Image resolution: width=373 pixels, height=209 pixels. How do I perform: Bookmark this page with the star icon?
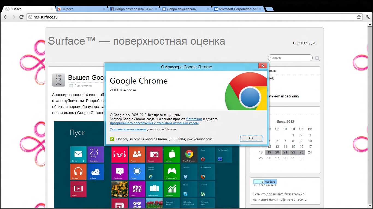click(x=359, y=17)
